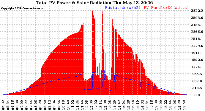Click the 09:34 time label

(54, 105)
